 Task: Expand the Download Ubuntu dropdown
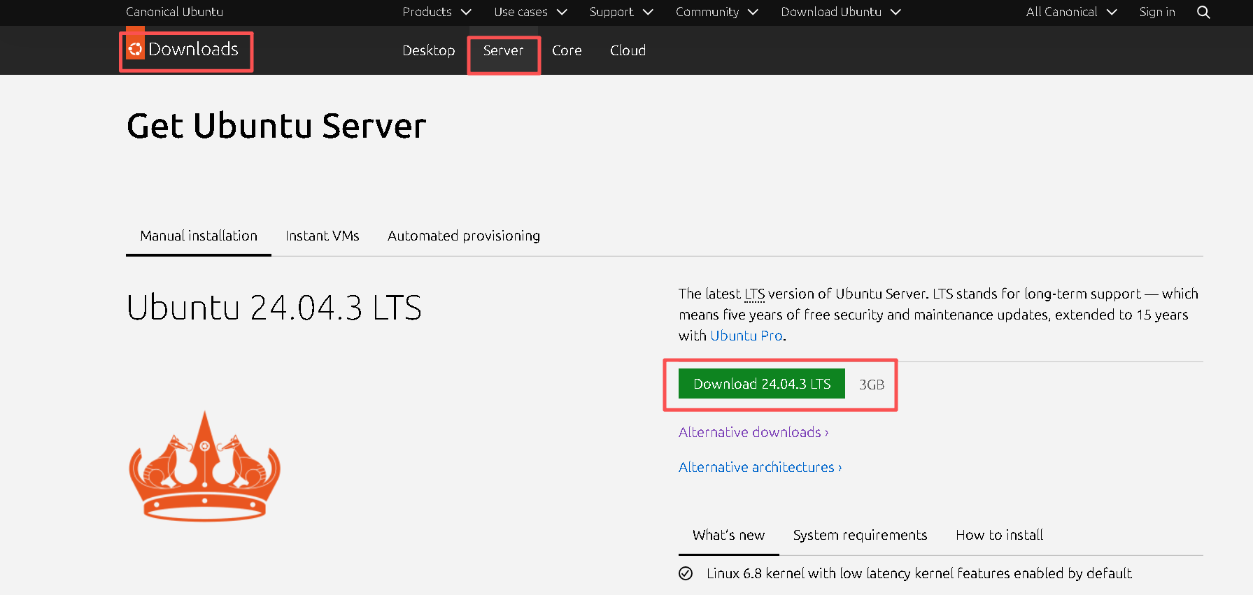[x=841, y=12]
